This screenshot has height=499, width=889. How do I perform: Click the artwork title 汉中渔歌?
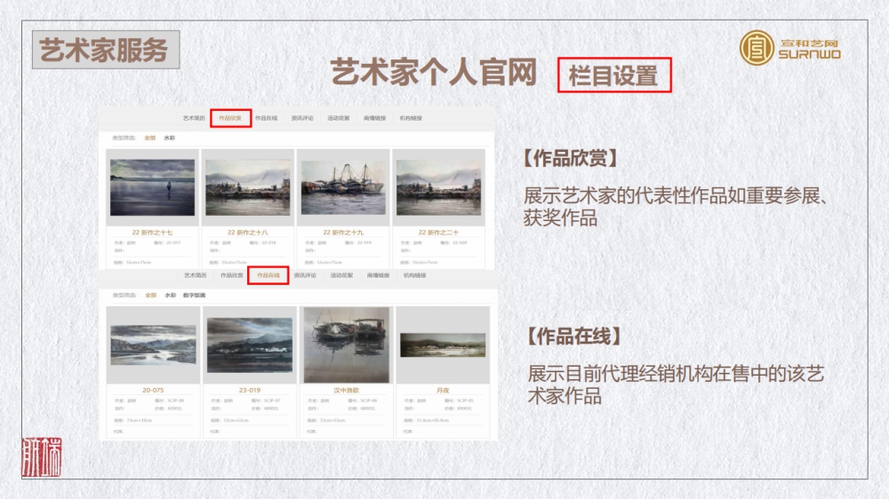(347, 391)
